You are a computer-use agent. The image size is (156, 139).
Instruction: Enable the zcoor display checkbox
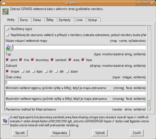pos(67,71)
